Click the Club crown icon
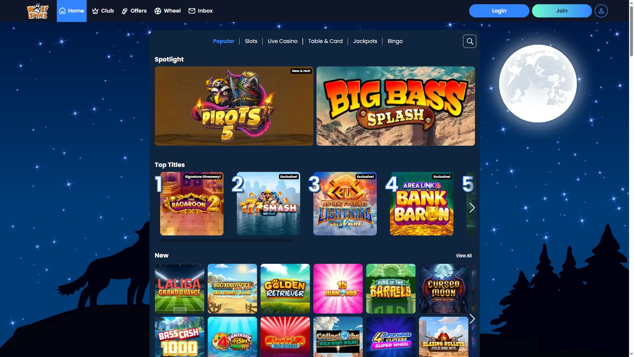Image resolution: width=634 pixels, height=357 pixels. point(95,11)
